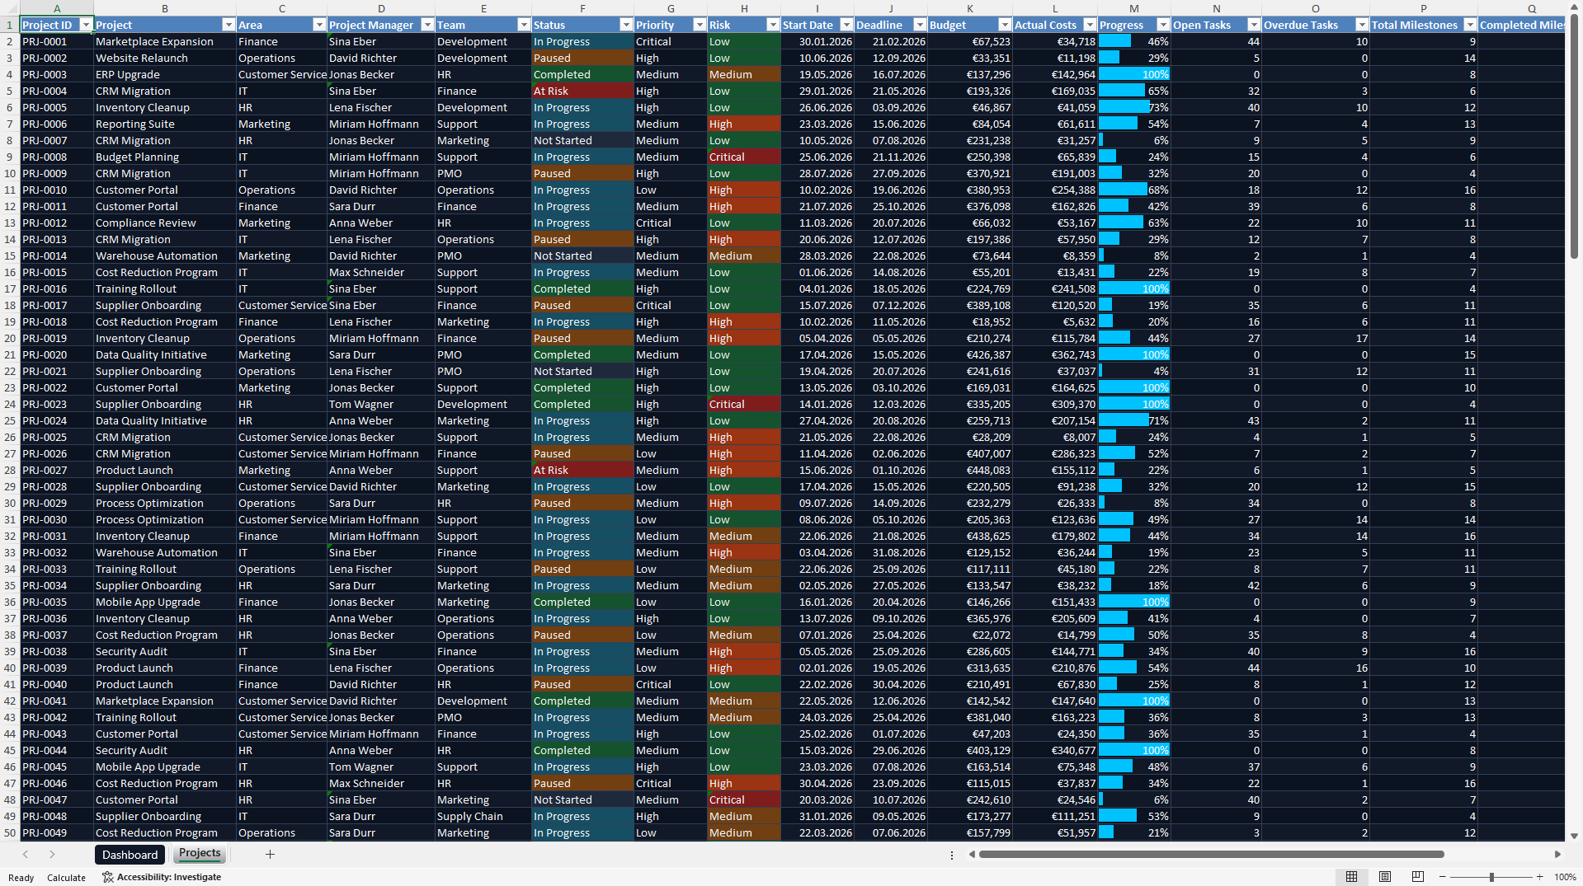Open the Actual Costs filter dropdown

[1090, 25]
